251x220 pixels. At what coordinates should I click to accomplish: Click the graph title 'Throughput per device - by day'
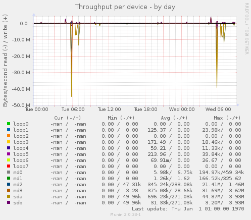click(125, 7)
